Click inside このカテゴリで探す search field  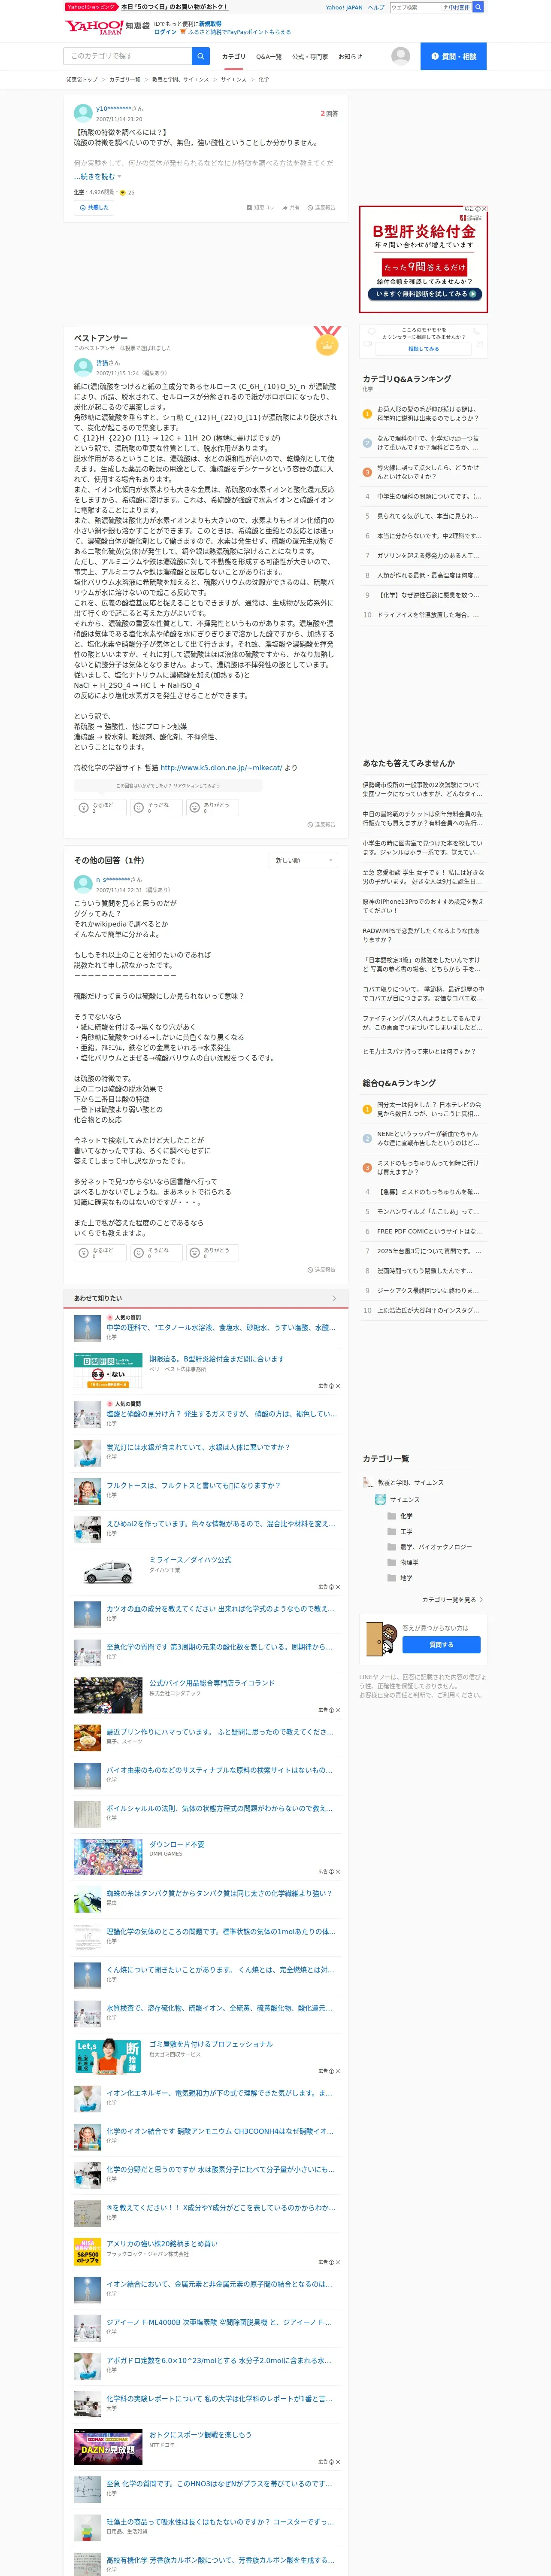tap(128, 56)
